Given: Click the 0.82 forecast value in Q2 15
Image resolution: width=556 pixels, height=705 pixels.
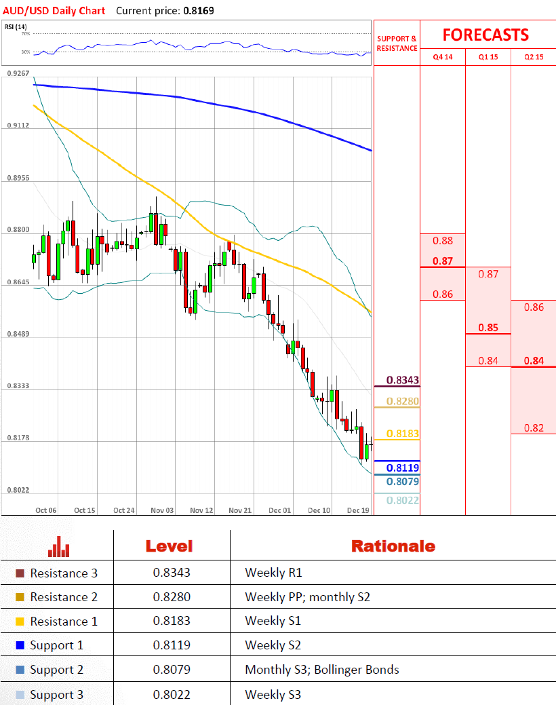Looking at the screenshot, I should pyautogui.click(x=534, y=427).
